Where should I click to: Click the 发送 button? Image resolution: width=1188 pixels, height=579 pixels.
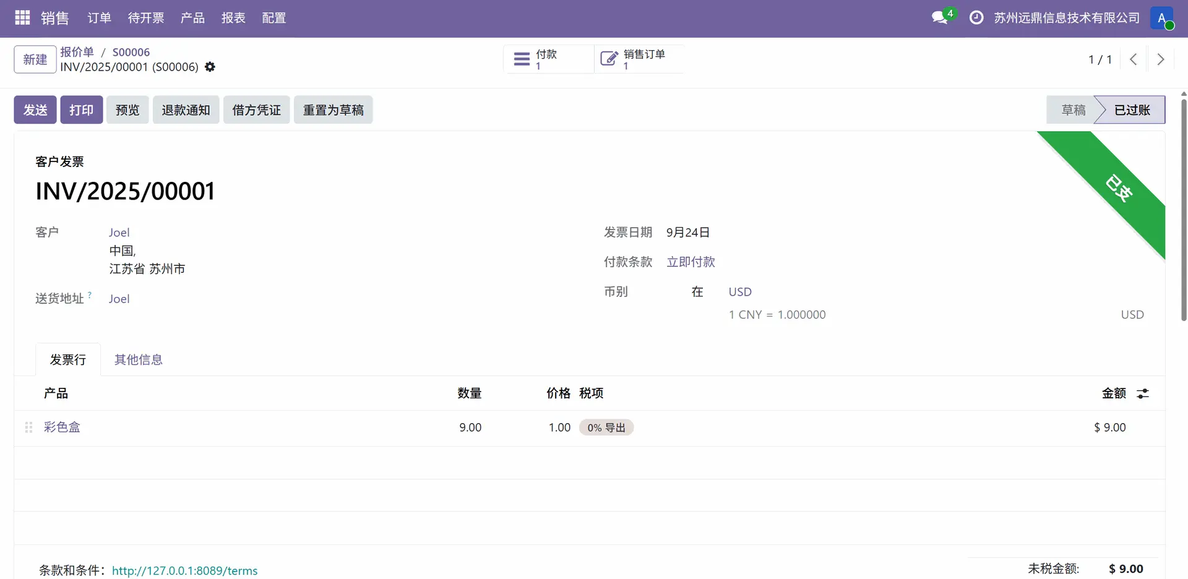tap(35, 110)
